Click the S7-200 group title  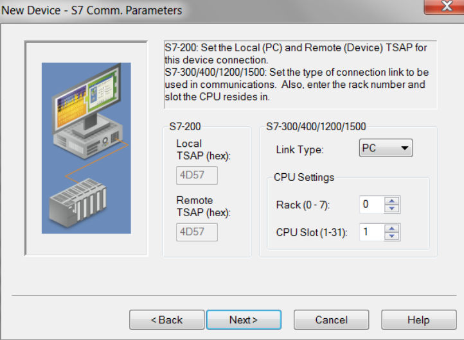click(x=185, y=126)
